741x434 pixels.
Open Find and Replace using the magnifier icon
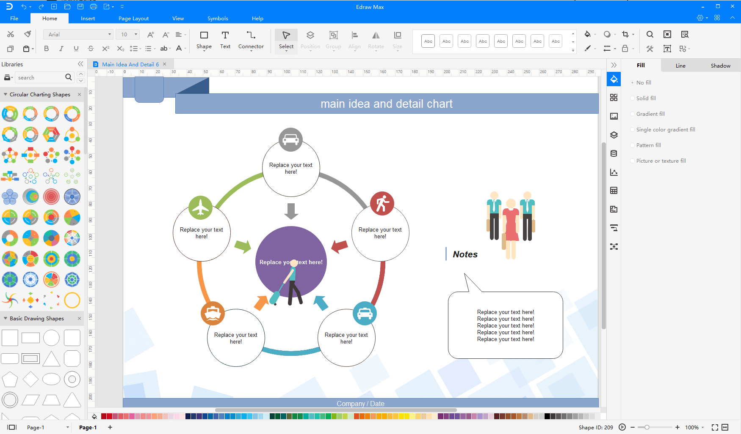(649, 34)
